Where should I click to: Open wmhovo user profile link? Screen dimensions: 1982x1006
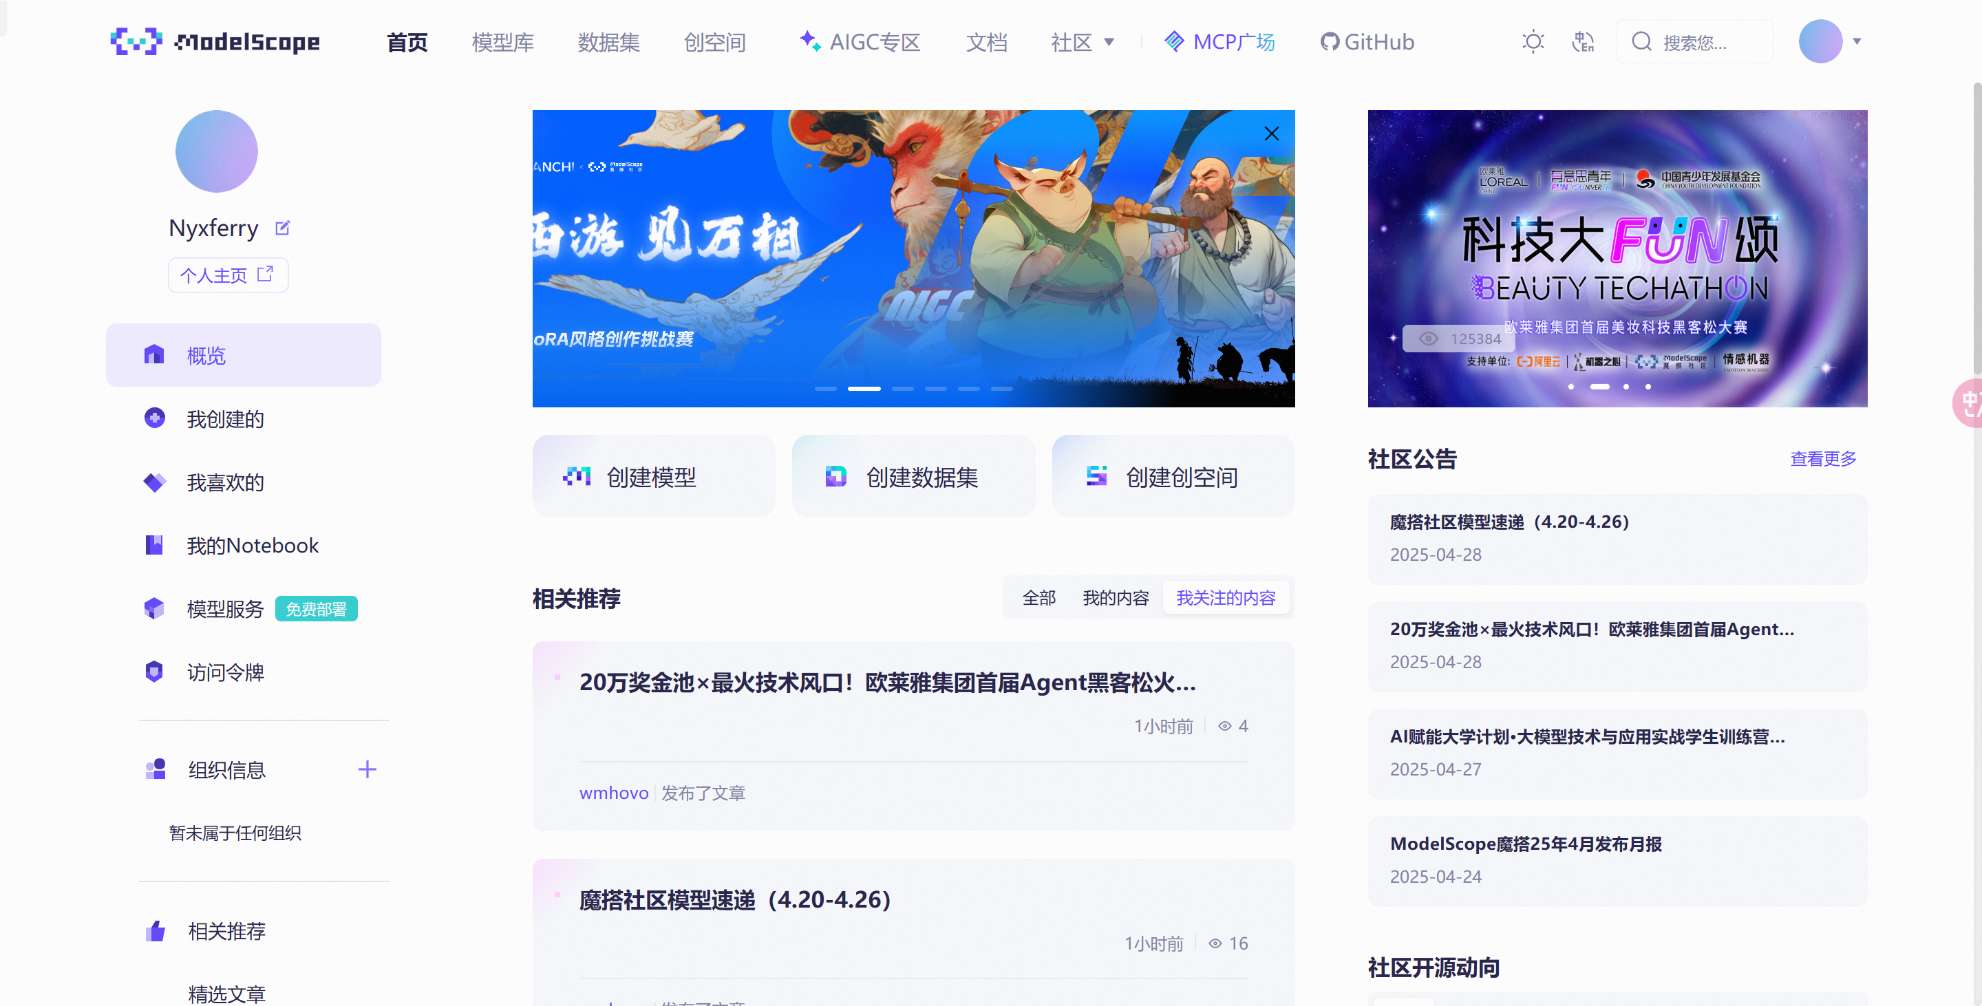(613, 792)
